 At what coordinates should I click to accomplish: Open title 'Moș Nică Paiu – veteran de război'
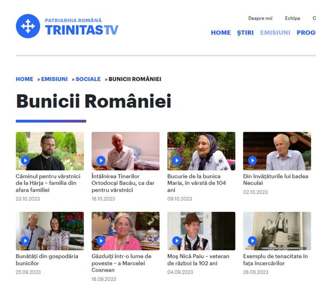(x=198, y=260)
